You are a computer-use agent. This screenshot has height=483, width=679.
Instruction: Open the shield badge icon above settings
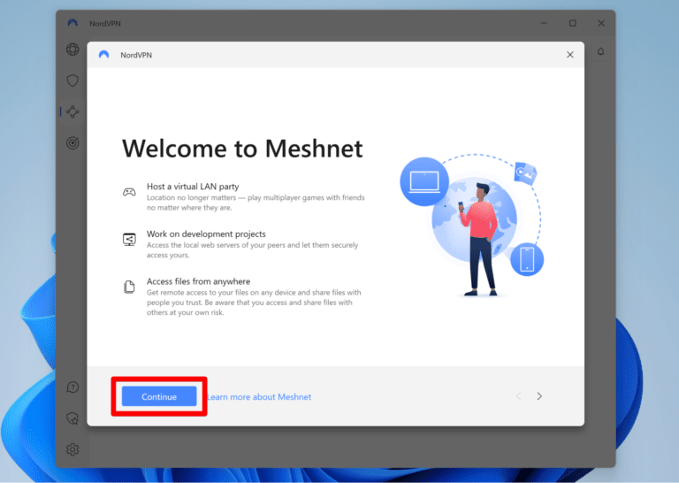click(x=72, y=418)
